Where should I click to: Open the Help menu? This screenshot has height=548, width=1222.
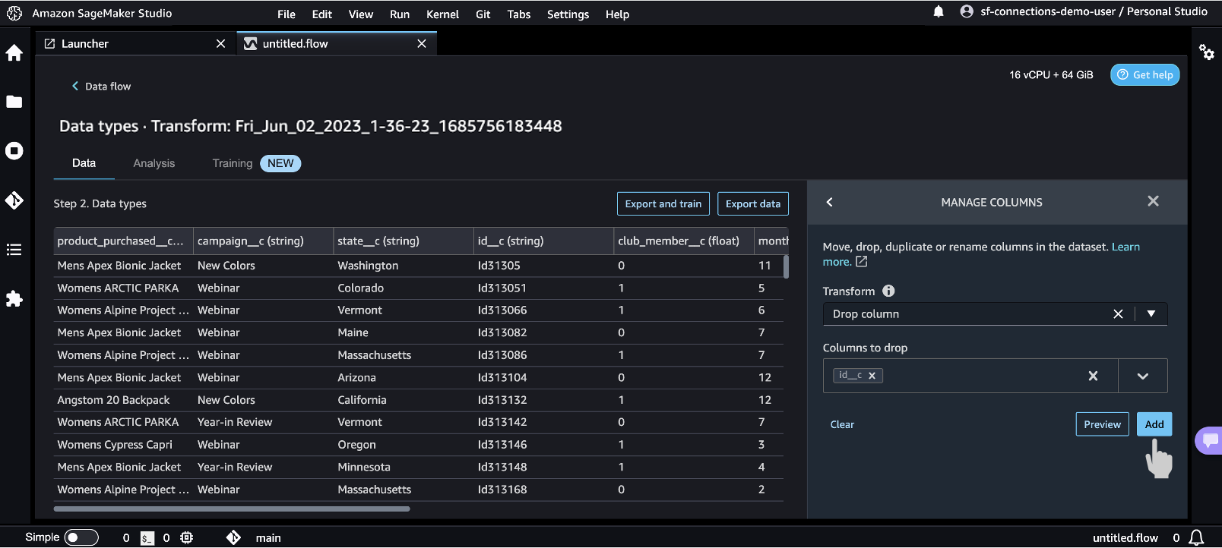coord(618,14)
